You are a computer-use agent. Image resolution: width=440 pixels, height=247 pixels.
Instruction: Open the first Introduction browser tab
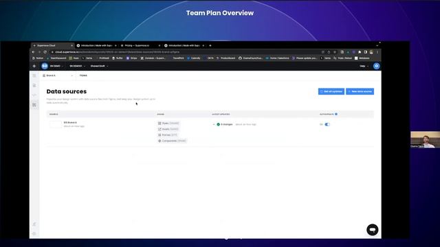point(96,45)
